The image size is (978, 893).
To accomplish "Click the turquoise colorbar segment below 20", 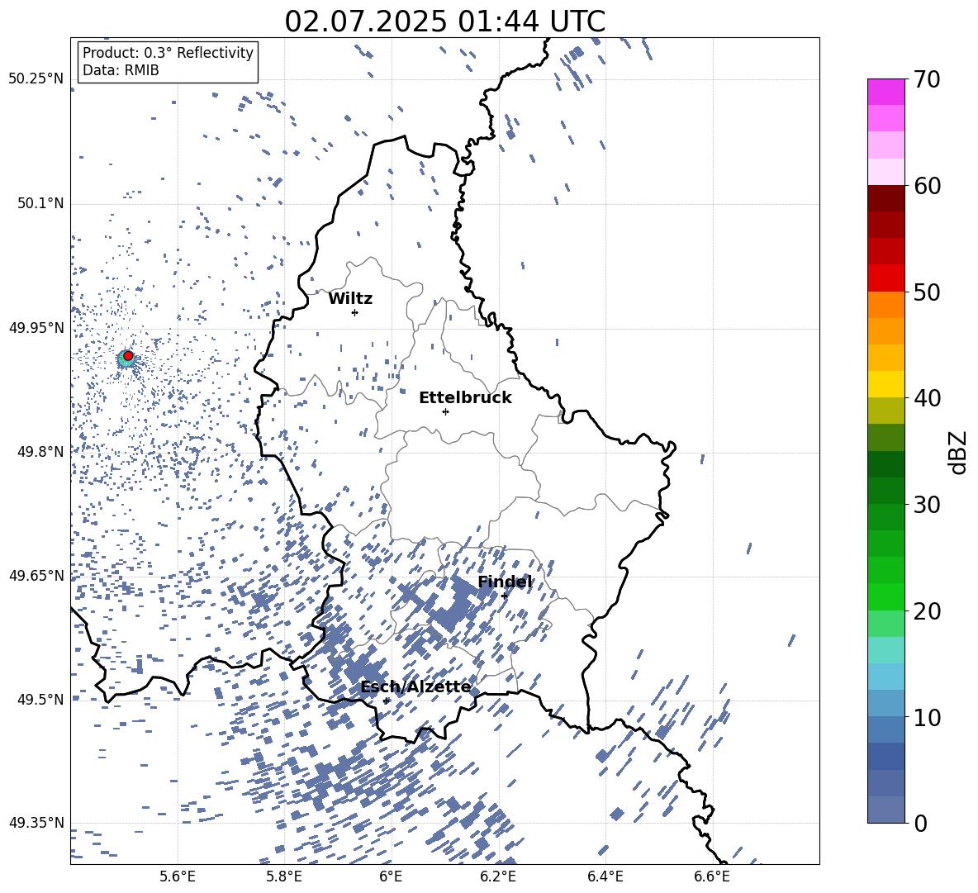I will pos(885,650).
